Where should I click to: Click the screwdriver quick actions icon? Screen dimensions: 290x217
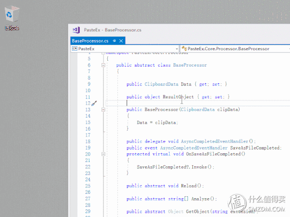coord(94,103)
